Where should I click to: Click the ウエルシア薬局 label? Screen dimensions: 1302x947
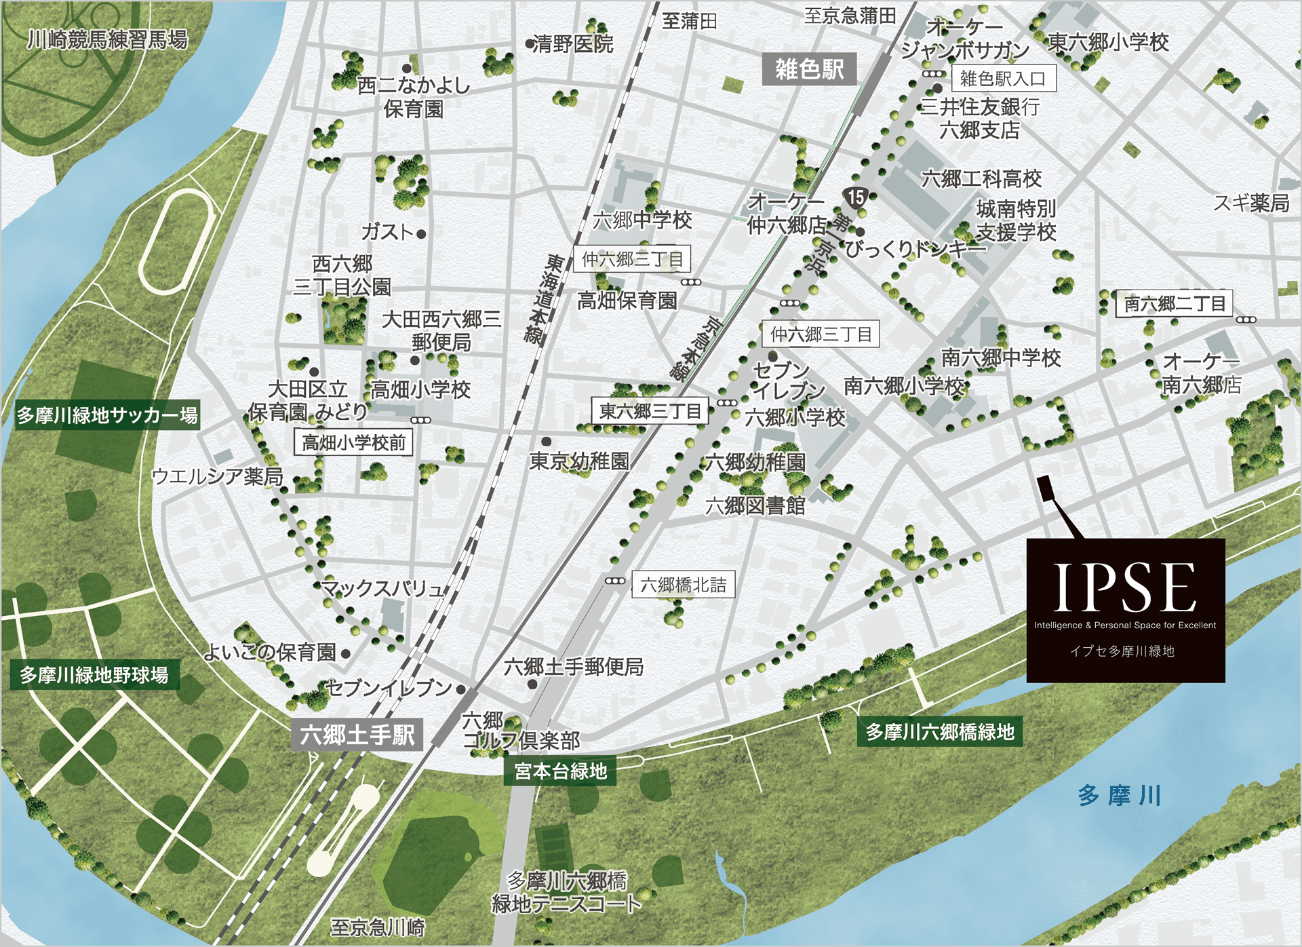217,476
